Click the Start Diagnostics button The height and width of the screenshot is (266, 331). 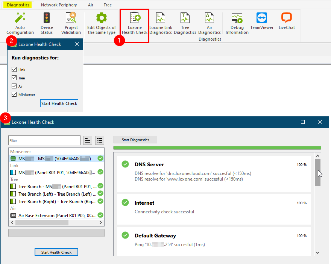tap(135, 140)
